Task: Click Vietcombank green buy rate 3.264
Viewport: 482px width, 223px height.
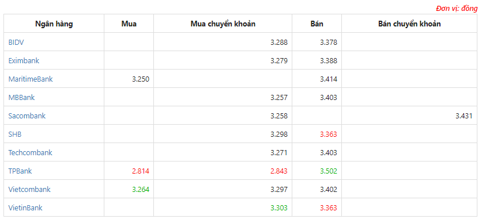Action: 141,189
